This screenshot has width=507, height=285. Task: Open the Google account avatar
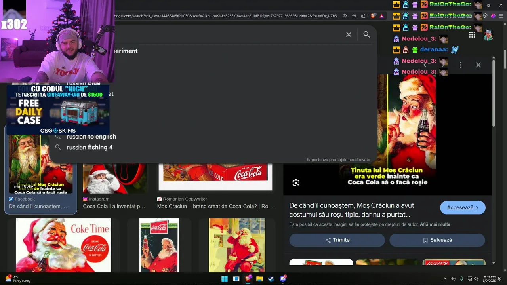click(488, 35)
